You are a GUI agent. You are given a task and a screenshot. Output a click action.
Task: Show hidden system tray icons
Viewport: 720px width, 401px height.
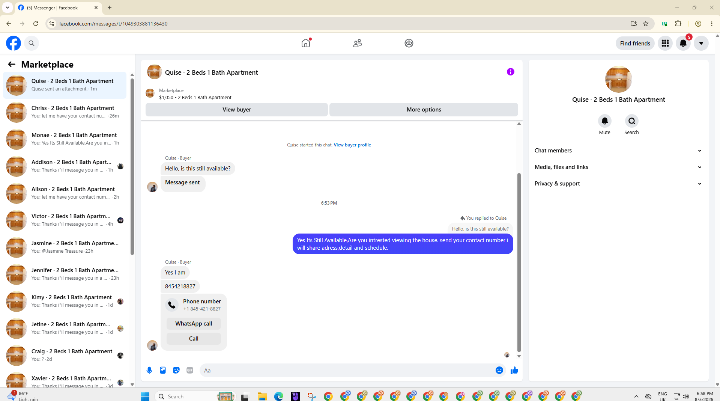pyautogui.click(x=636, y=396)
